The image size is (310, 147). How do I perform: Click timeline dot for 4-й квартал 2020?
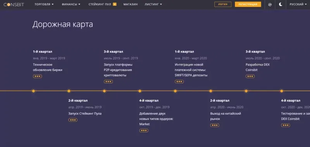282,91
